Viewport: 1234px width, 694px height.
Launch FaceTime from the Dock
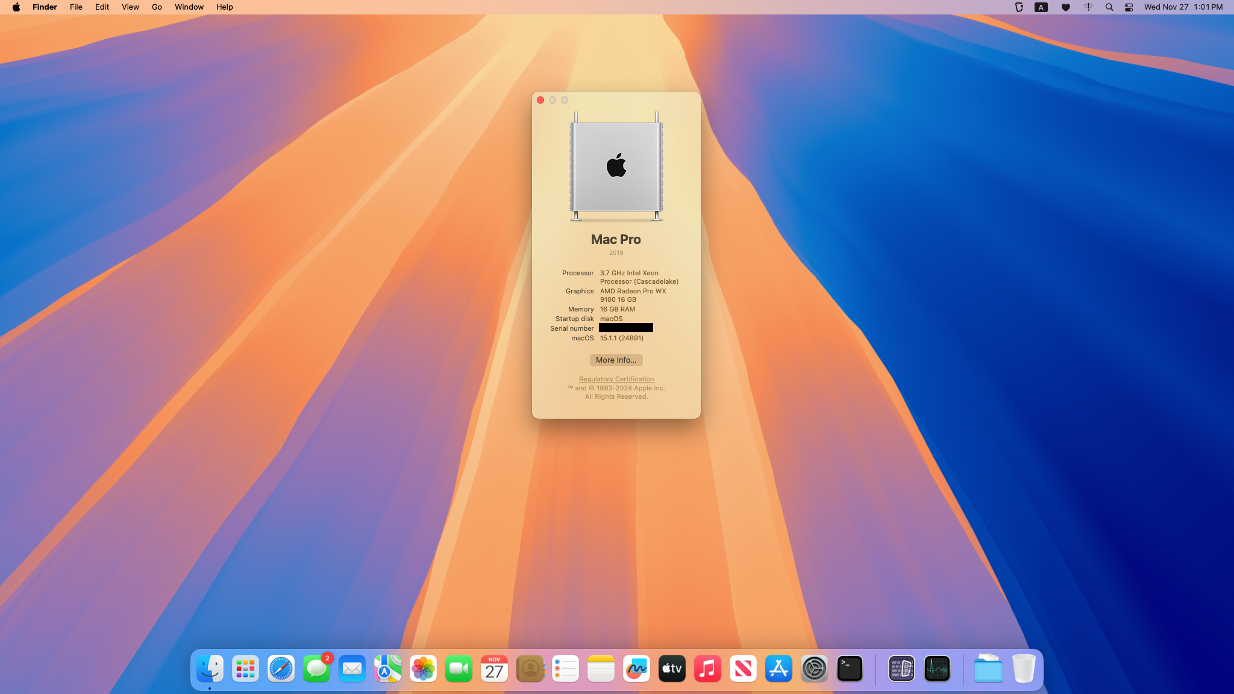[459, 669]
